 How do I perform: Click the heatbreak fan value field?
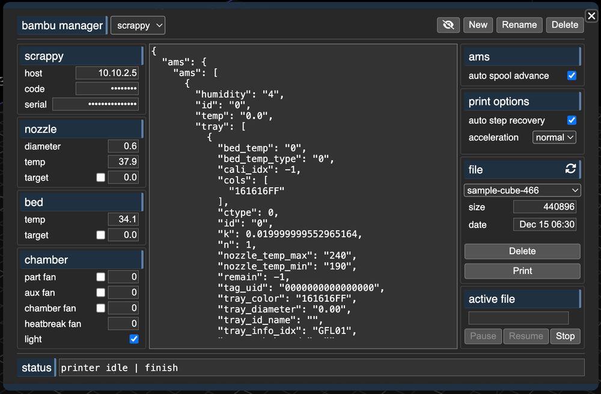(123, 324)
